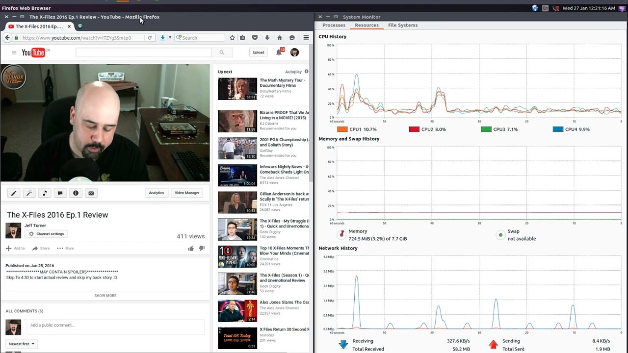Screen dimensions: 628x353
Task: Close the X-Files YouTube tab
Action: pos(69,26)
